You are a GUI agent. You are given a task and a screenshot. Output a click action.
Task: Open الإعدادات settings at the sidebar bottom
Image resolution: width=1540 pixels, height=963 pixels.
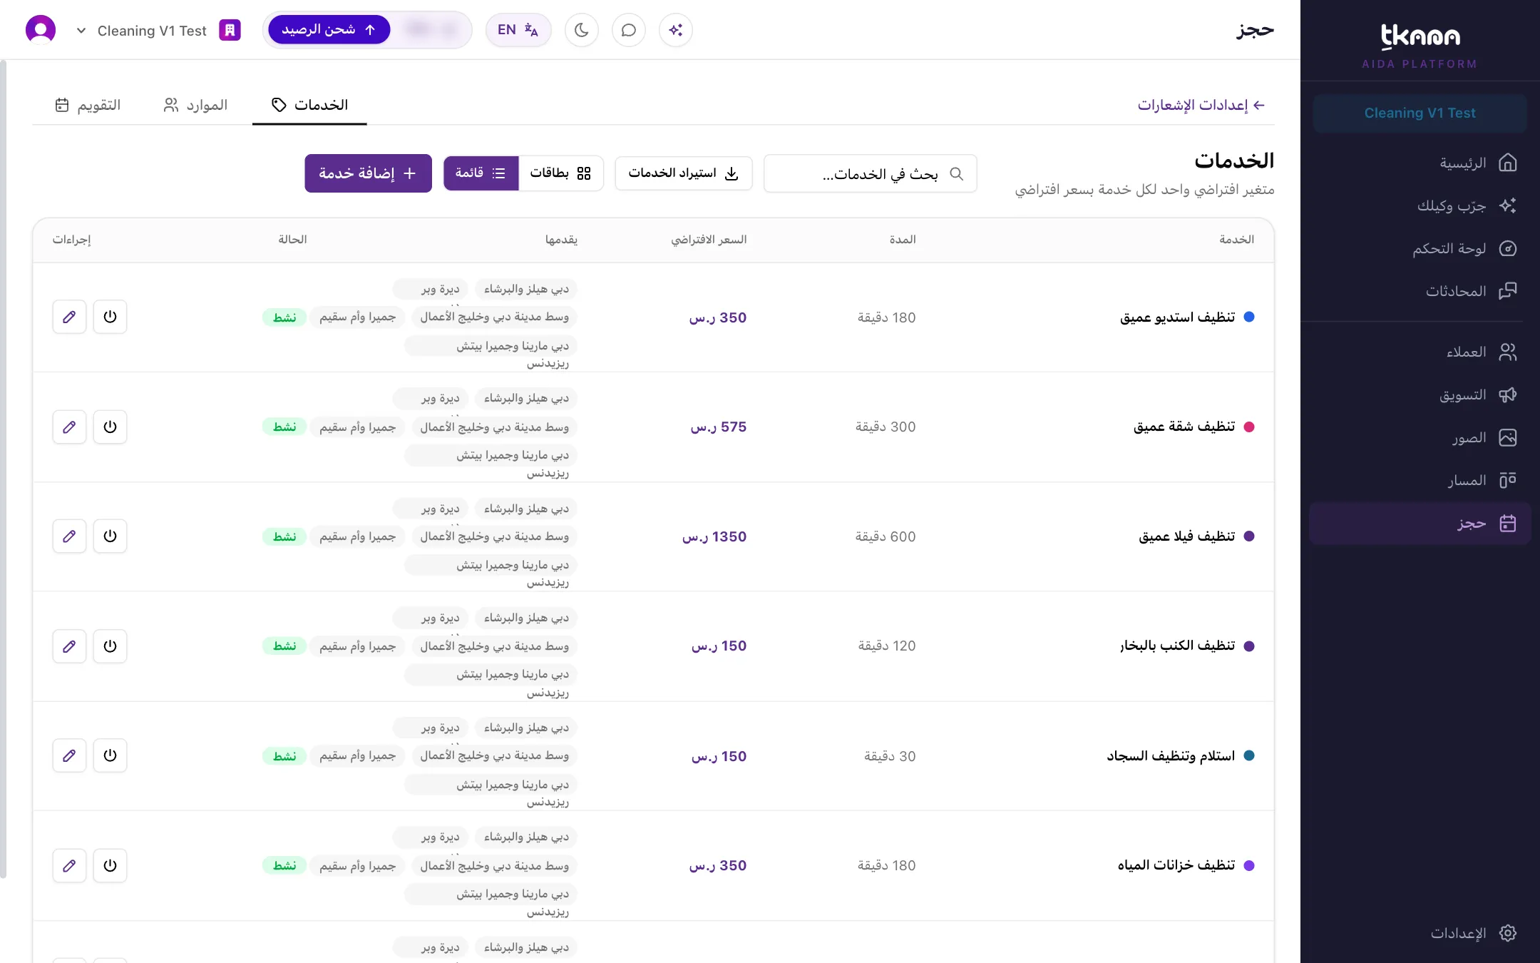(x=1419, y=933)
